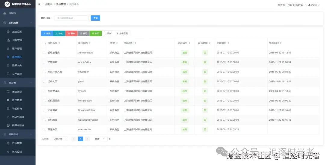Sort by 角色名称 column sort arrows
Image resolution: width=325 pixels, height=165 pixels.
coord(59,43)
